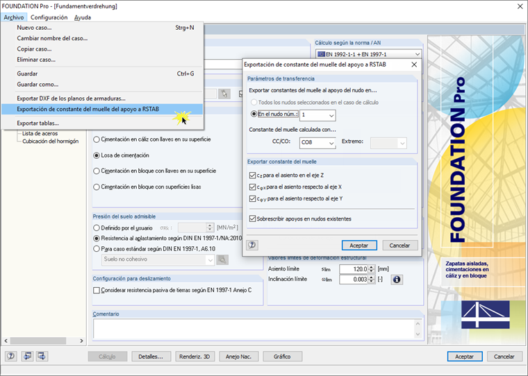Image resolution: width=528 pixels, height=376 pixels.
Task: Click the soil library icon near Suelo no cohesivo
Action: [x=222, y=259]
